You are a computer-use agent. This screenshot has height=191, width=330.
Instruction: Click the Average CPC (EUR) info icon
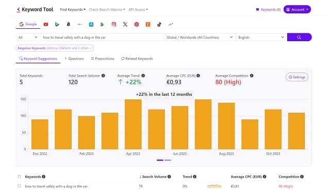pos(198,76)
